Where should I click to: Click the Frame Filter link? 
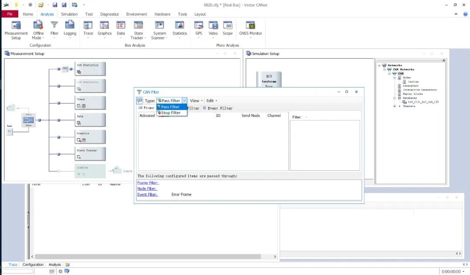coord(148,183)
